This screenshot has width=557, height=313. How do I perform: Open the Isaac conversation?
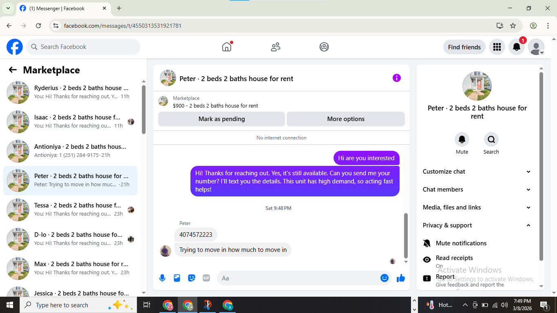tap(70, 122)
